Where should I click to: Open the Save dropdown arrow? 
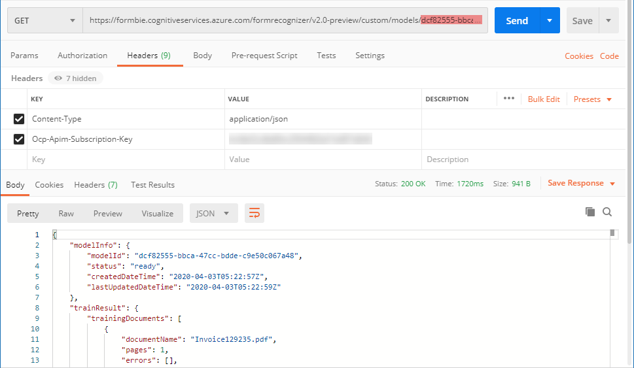(608, 21)
